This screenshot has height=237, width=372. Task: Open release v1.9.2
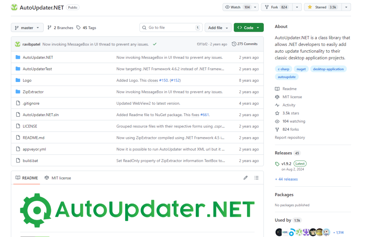pos(286,164)
